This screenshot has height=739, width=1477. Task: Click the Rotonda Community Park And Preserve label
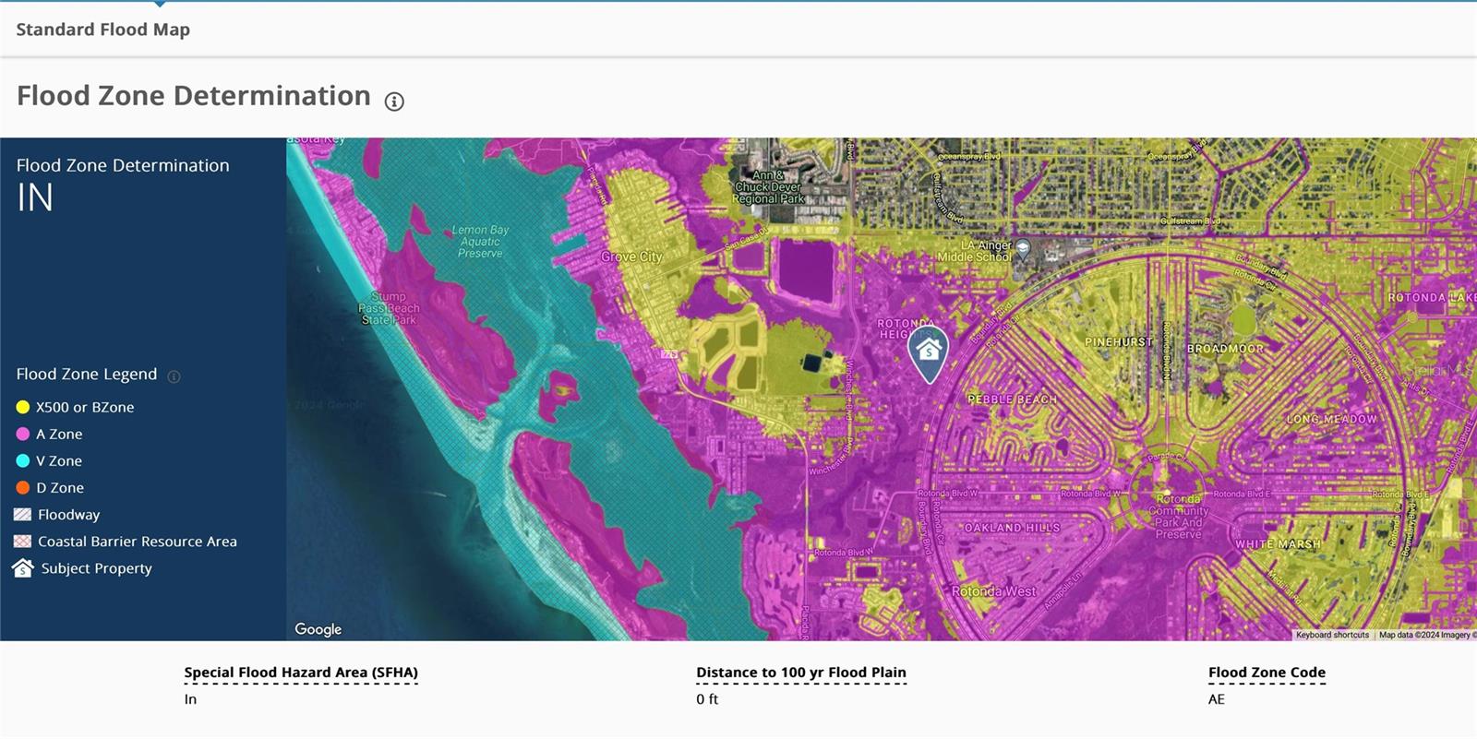tap(1179, 517)
